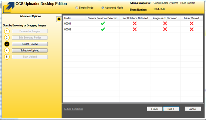Select folder row 00002
This screenshot has width=206, height=120.
click(133, 29)
